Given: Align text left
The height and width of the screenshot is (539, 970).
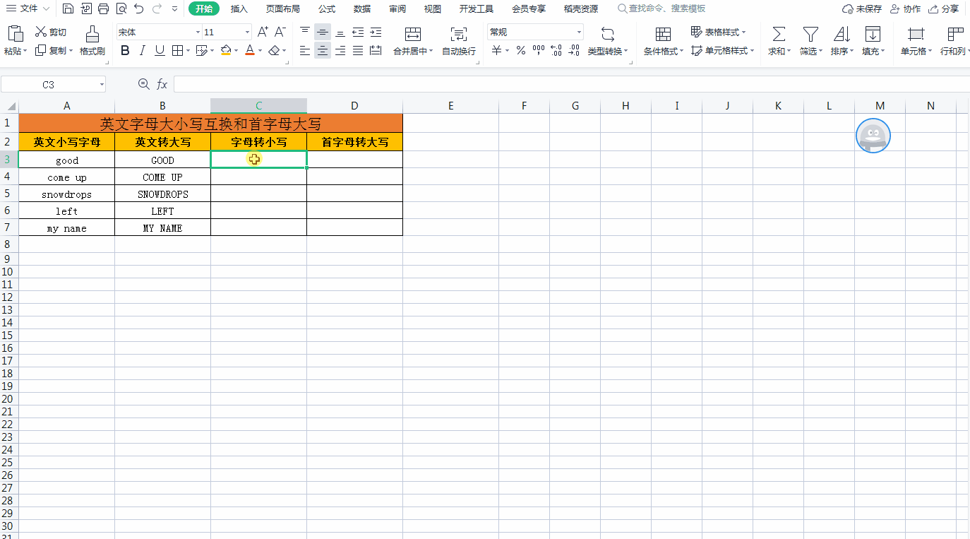Looking at the screenshot, I should pos(305,51).
